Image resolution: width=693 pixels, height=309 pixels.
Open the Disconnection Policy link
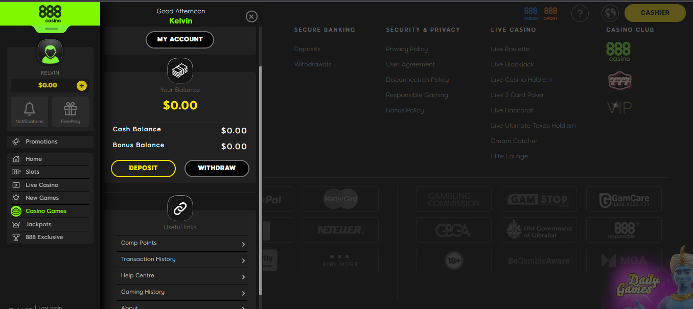[417, 80]
